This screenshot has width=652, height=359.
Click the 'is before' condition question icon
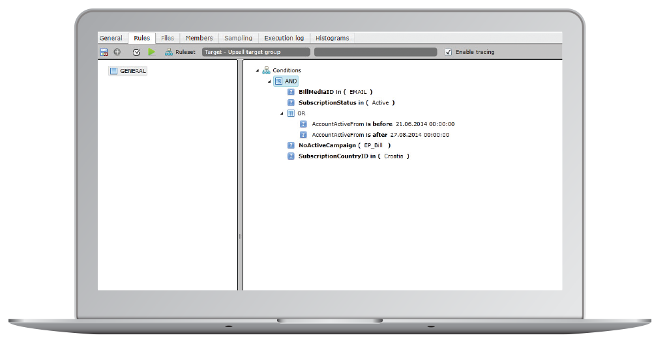(x=304, y=124)
